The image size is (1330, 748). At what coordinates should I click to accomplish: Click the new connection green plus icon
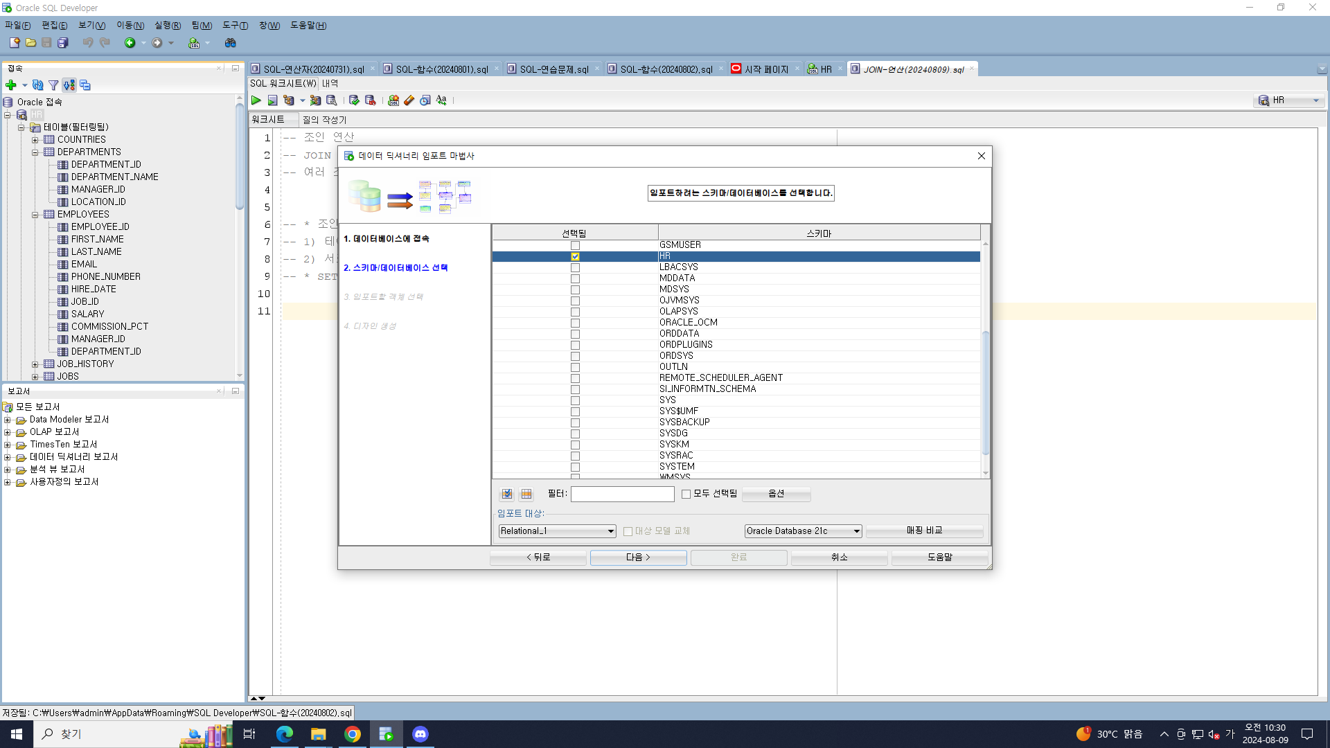pos(10,85)
